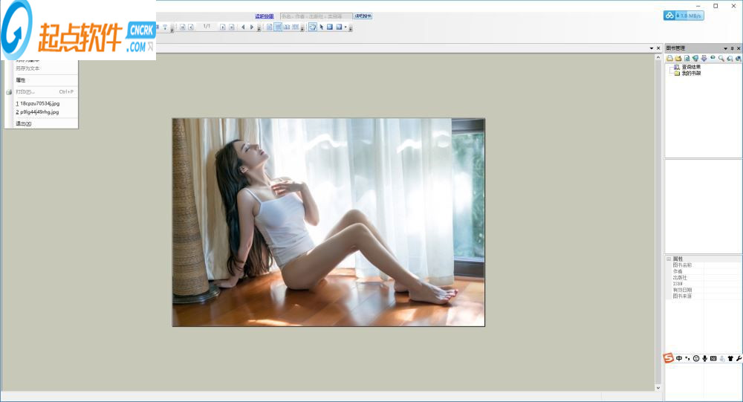Click the page number 1/1 field

tap(207, 26)
